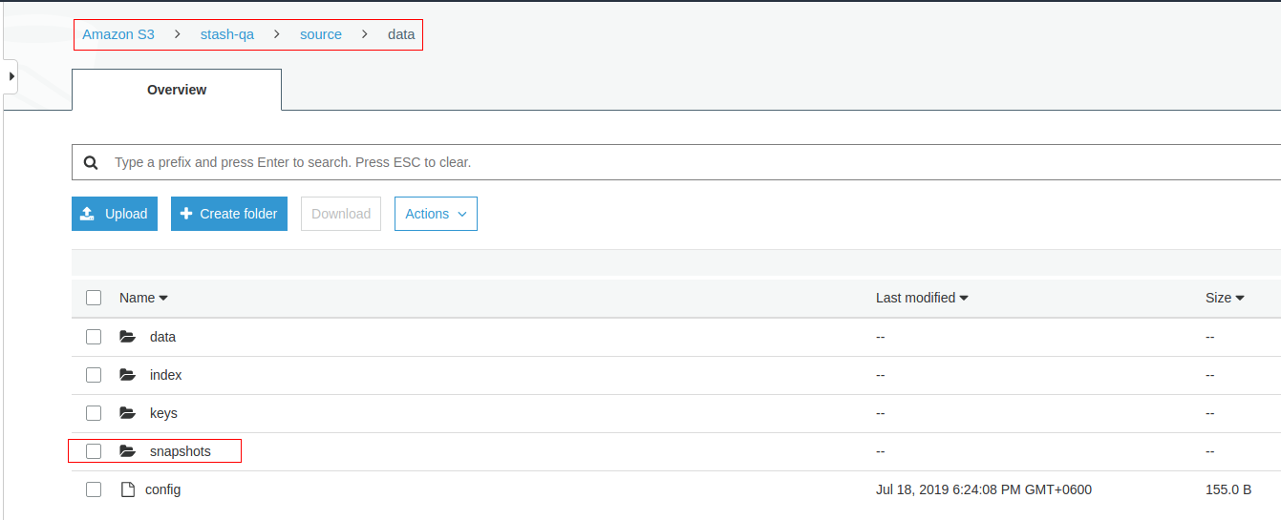Image resolution: width=1281 pixels, height=520 pixels.
Task: Check the select-all checkbox in header
Action: (x=94, y=298)
